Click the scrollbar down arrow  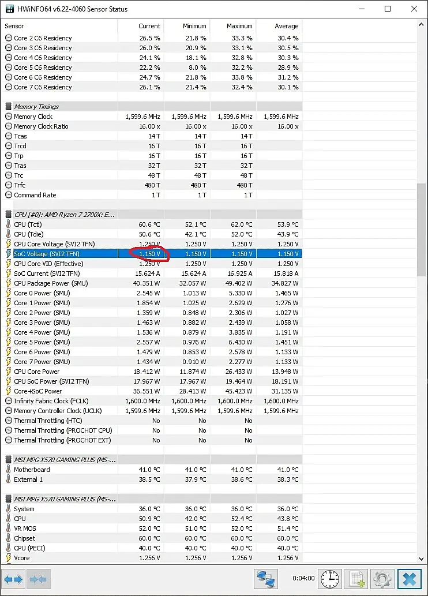(x=421, y=558)
